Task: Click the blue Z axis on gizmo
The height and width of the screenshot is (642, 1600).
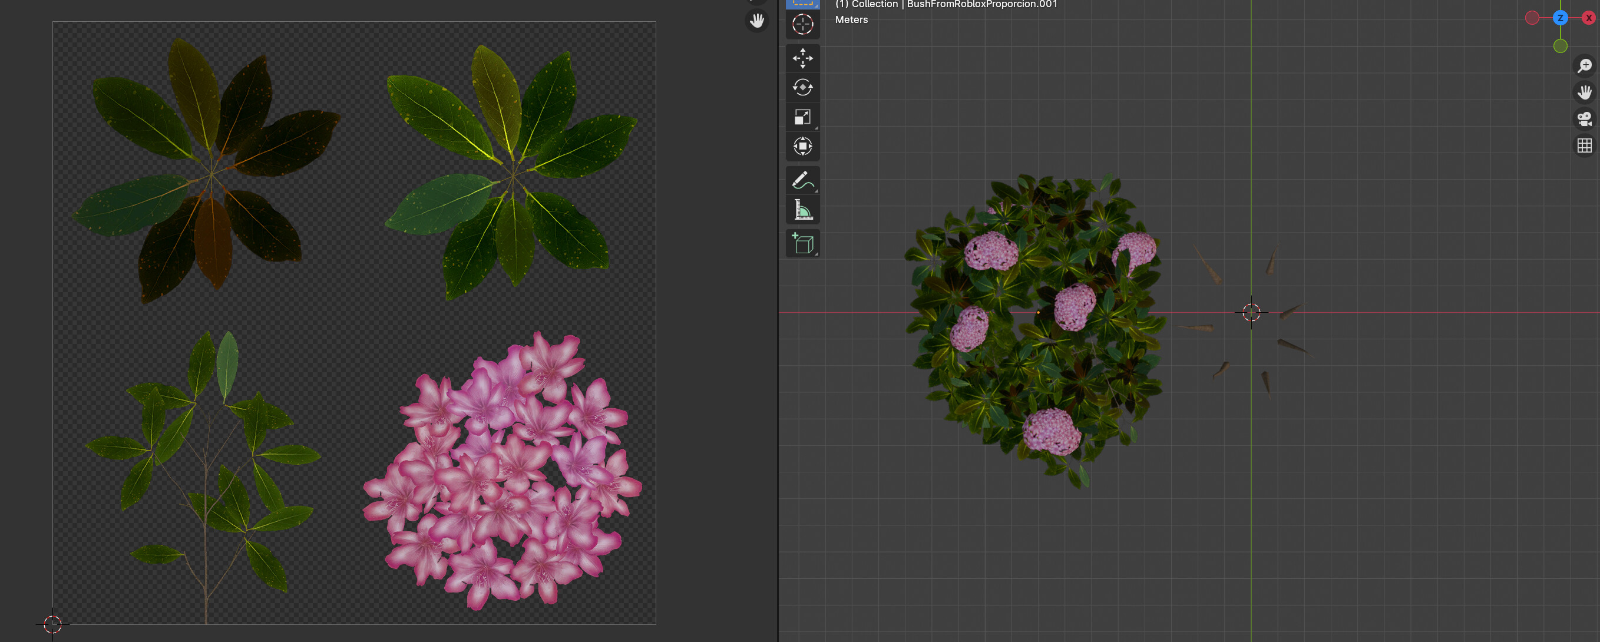Action: [x=1559, y=18]
